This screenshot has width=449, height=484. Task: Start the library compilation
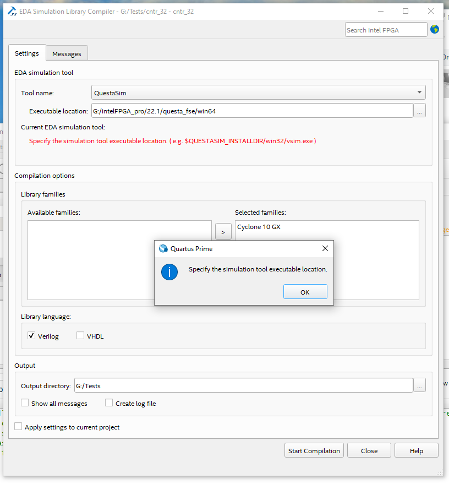[314, 450]
